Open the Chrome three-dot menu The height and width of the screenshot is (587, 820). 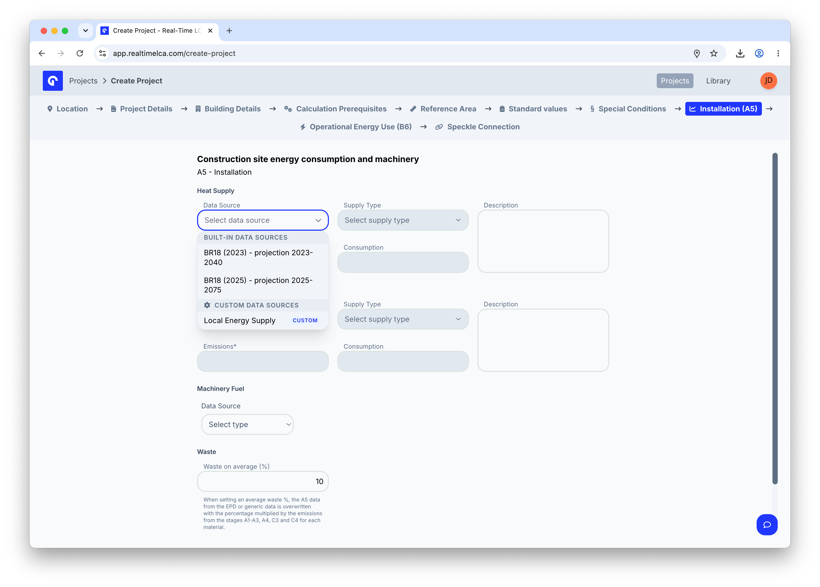tap(778, 54)
